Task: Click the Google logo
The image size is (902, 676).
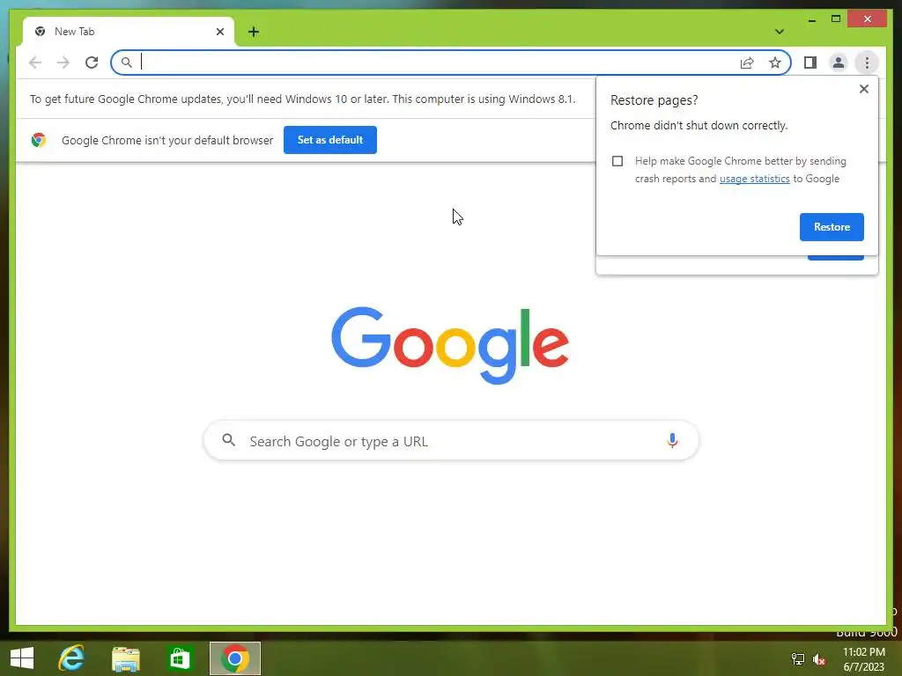Action: pyautogui.click(x=450, y=345)
